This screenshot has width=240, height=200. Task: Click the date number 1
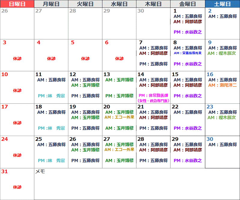click(x=175, y=11)
